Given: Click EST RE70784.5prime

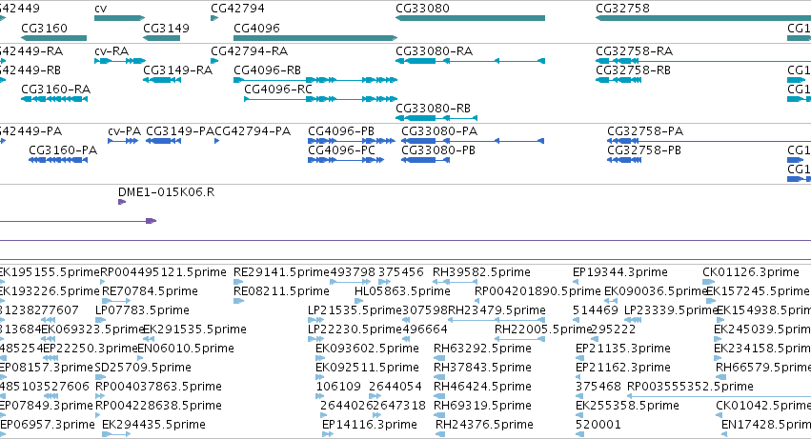Looking at the screenshot, I should (x=150, y=291).
